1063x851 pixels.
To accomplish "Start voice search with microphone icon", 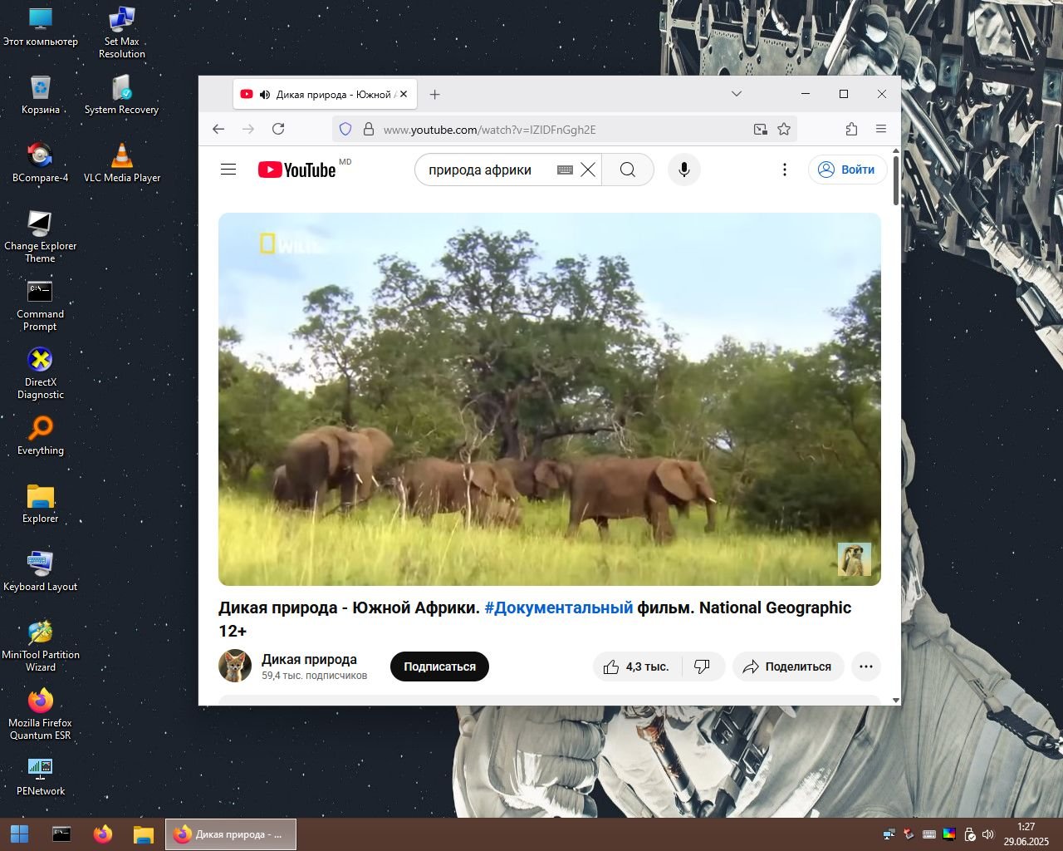I will point(683,170).
